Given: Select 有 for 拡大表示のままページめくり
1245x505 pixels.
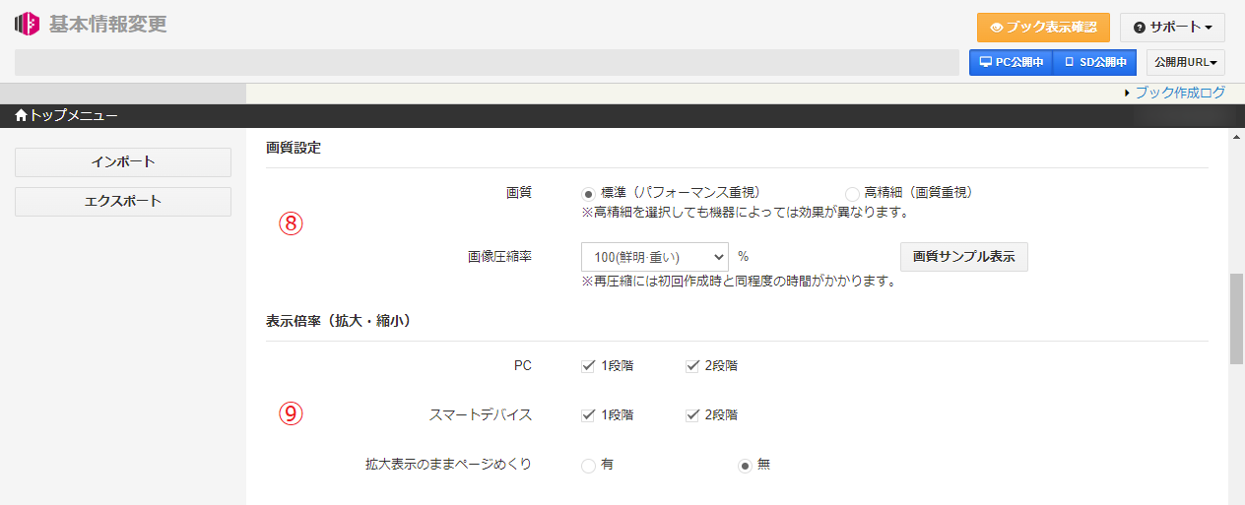Looking at the screenshot, I should (x=589, y=466).
